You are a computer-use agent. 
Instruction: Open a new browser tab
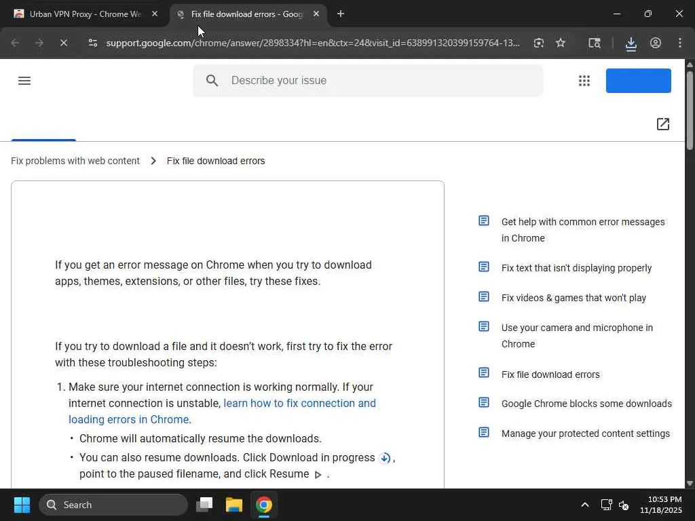click(341, 14)
